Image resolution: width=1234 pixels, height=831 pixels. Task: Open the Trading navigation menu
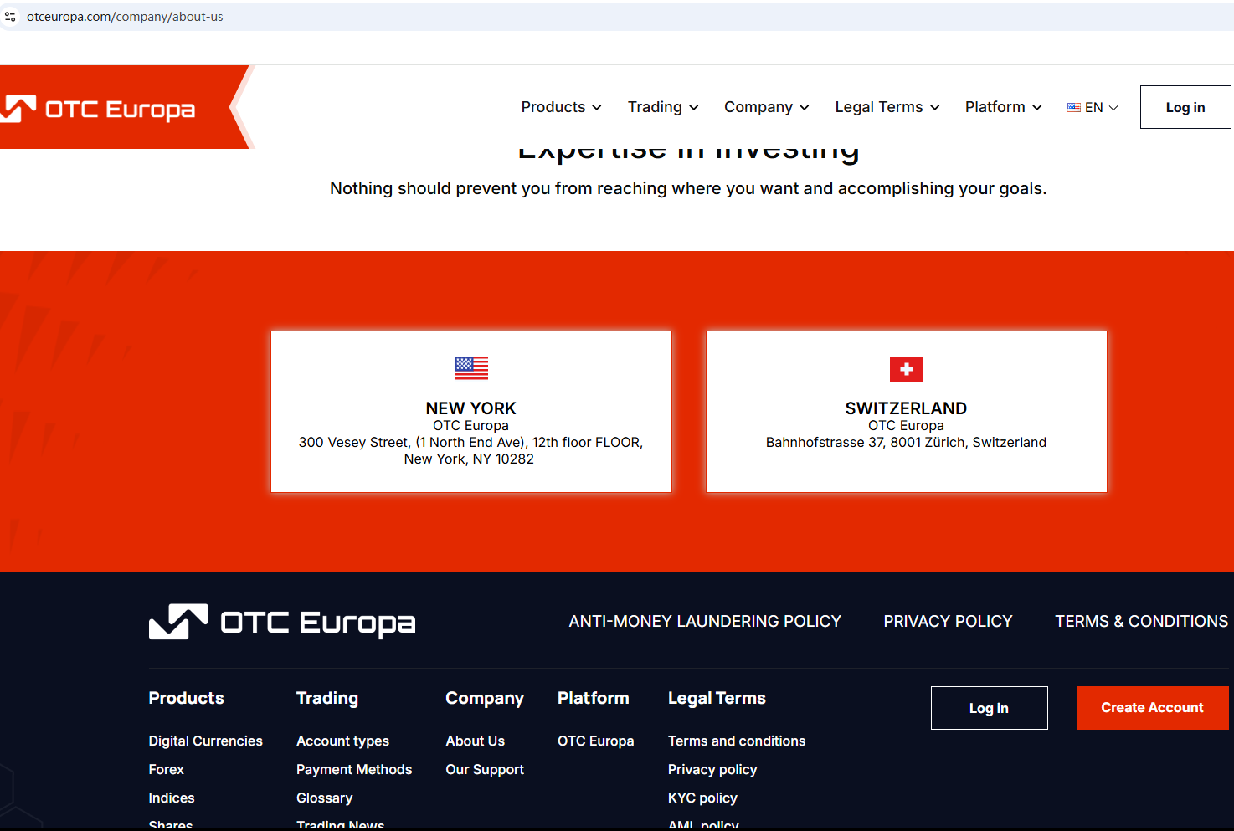(x=655, y=107)
